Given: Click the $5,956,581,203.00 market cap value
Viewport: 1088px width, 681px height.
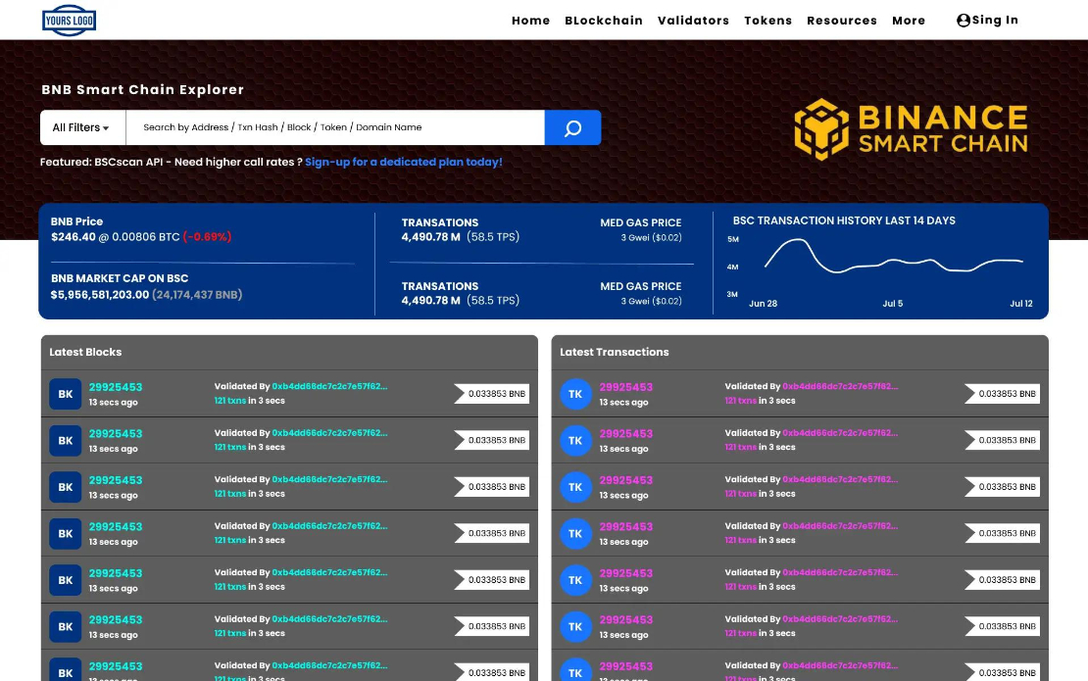Looking at the screenshot, I should point(100,295).
